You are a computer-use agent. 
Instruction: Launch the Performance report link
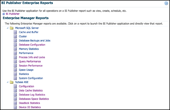[26, 53]
